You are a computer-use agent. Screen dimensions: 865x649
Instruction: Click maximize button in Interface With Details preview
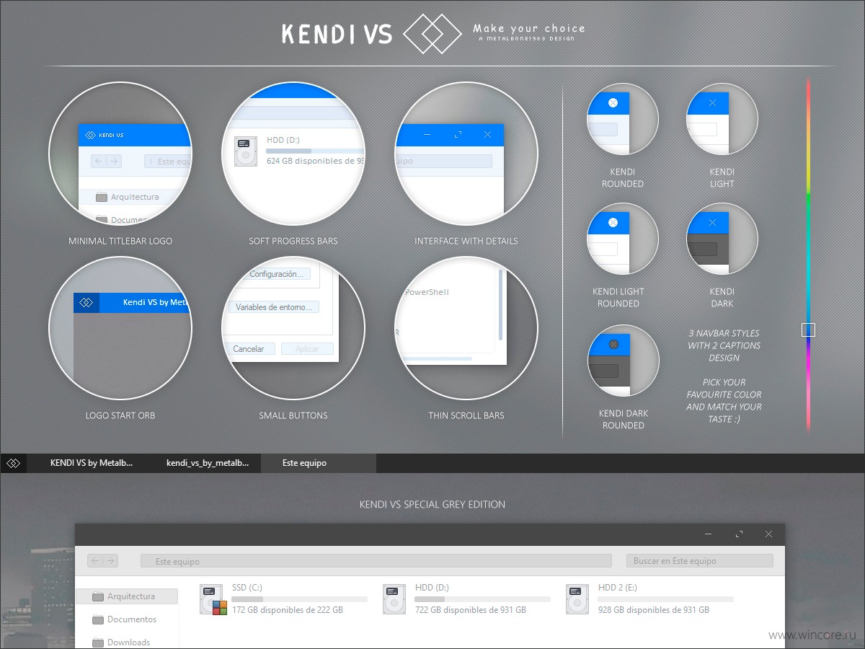tap(458, 135)
